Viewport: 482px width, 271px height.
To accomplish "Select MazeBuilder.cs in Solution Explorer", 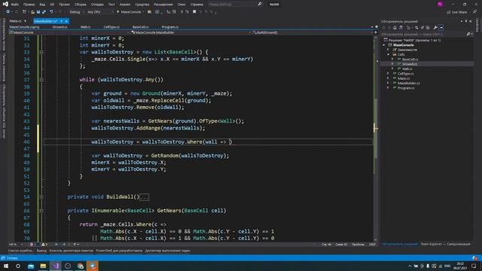I will tap(408, 84).
